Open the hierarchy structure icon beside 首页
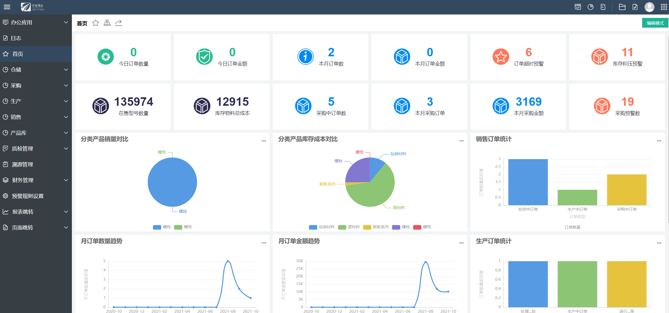The image size is (669, 313). point(107,23)
